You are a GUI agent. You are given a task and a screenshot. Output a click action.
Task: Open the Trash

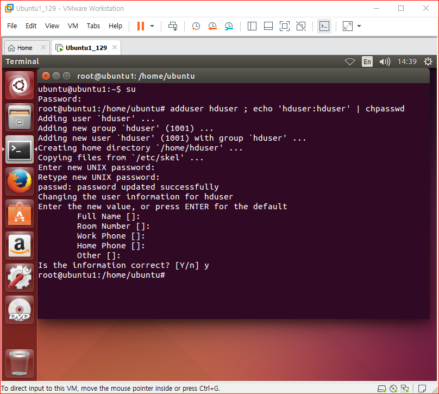click(20, 364)
